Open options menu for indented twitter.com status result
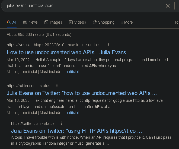 pos(61,123)
